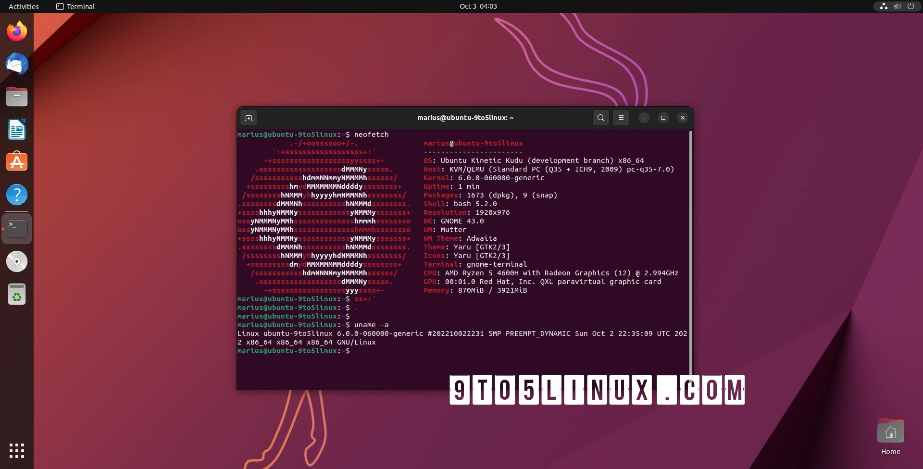Open the Show Applications grid
This screenshot has height=469, width=923.
click(x=17, y=451)
